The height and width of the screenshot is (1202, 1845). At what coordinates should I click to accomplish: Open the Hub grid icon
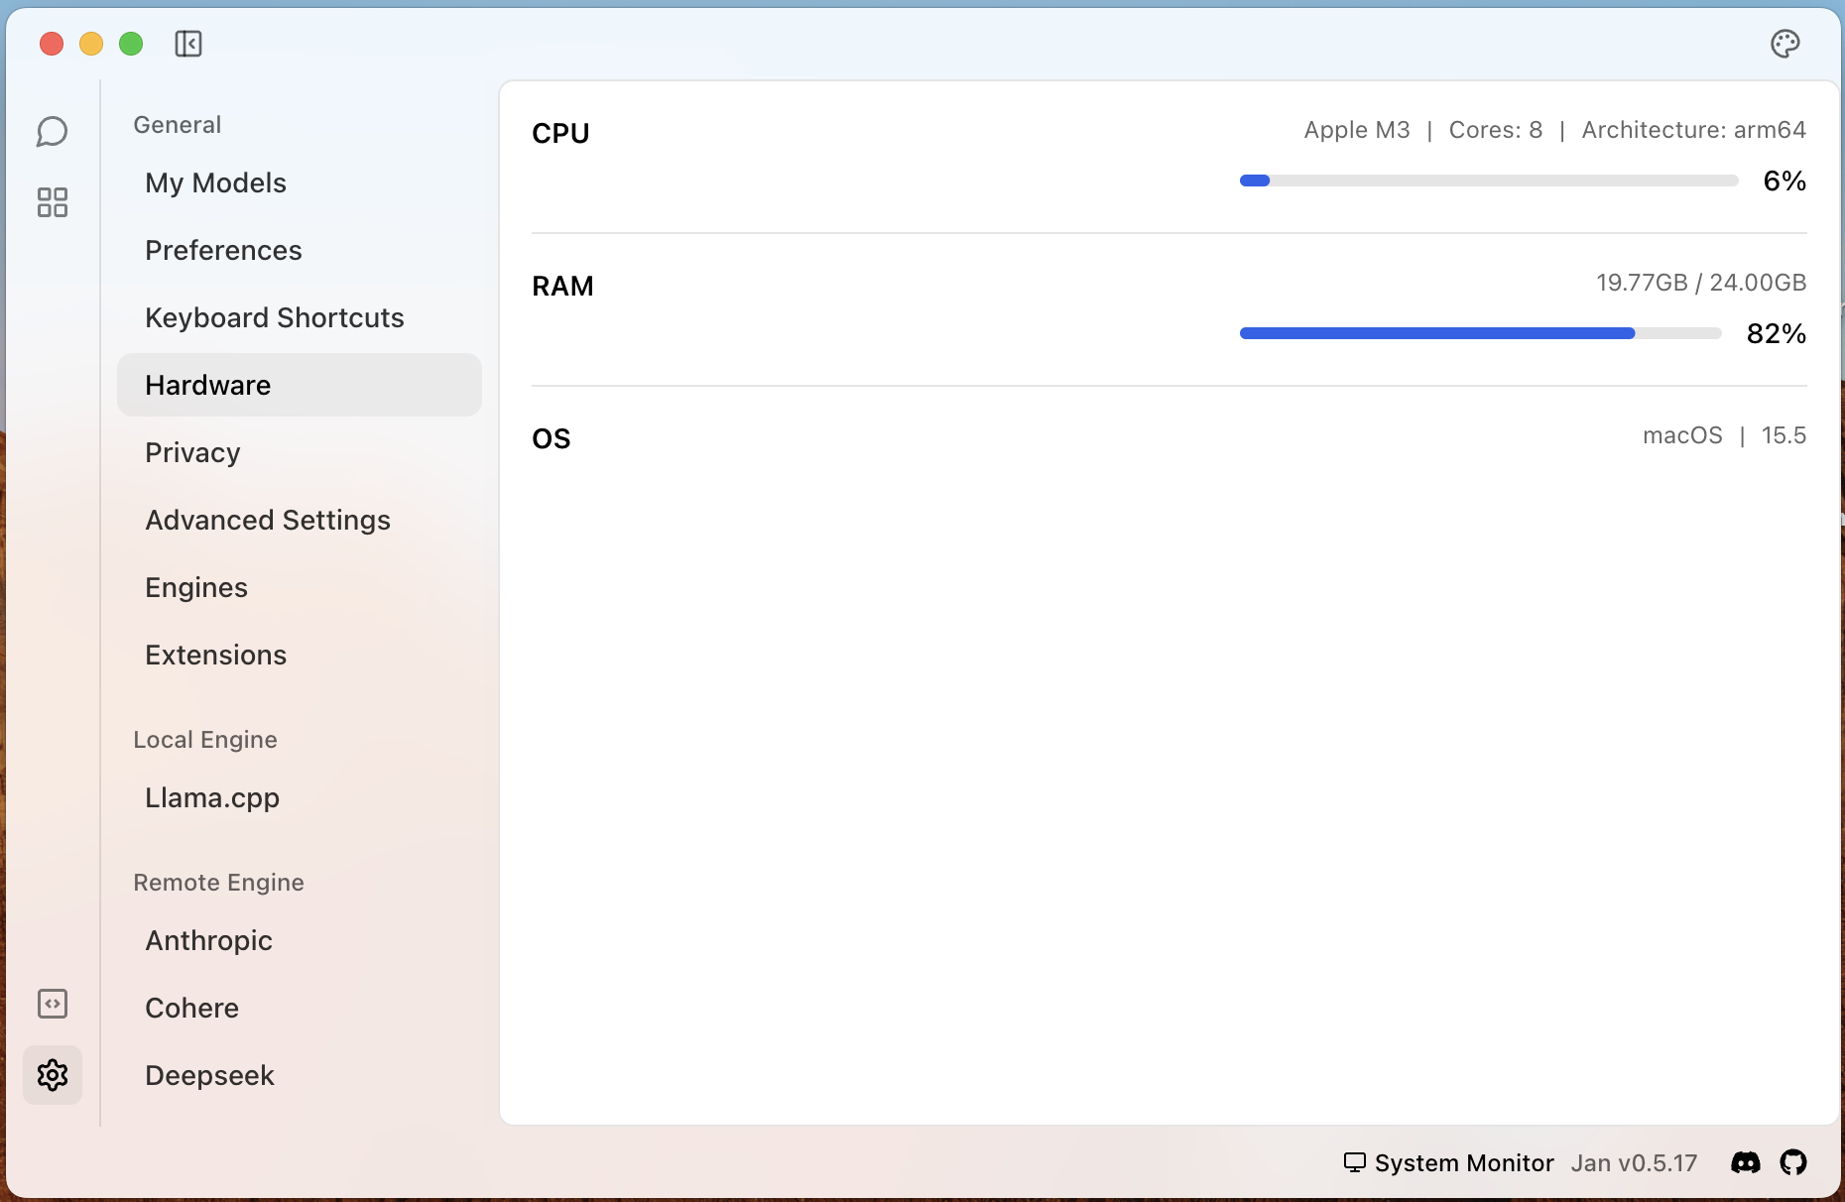(x=52, y=202)
